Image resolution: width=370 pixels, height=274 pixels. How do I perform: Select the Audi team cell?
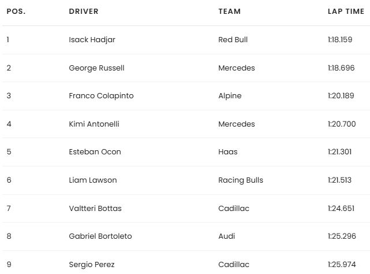(x=227, y=236)
